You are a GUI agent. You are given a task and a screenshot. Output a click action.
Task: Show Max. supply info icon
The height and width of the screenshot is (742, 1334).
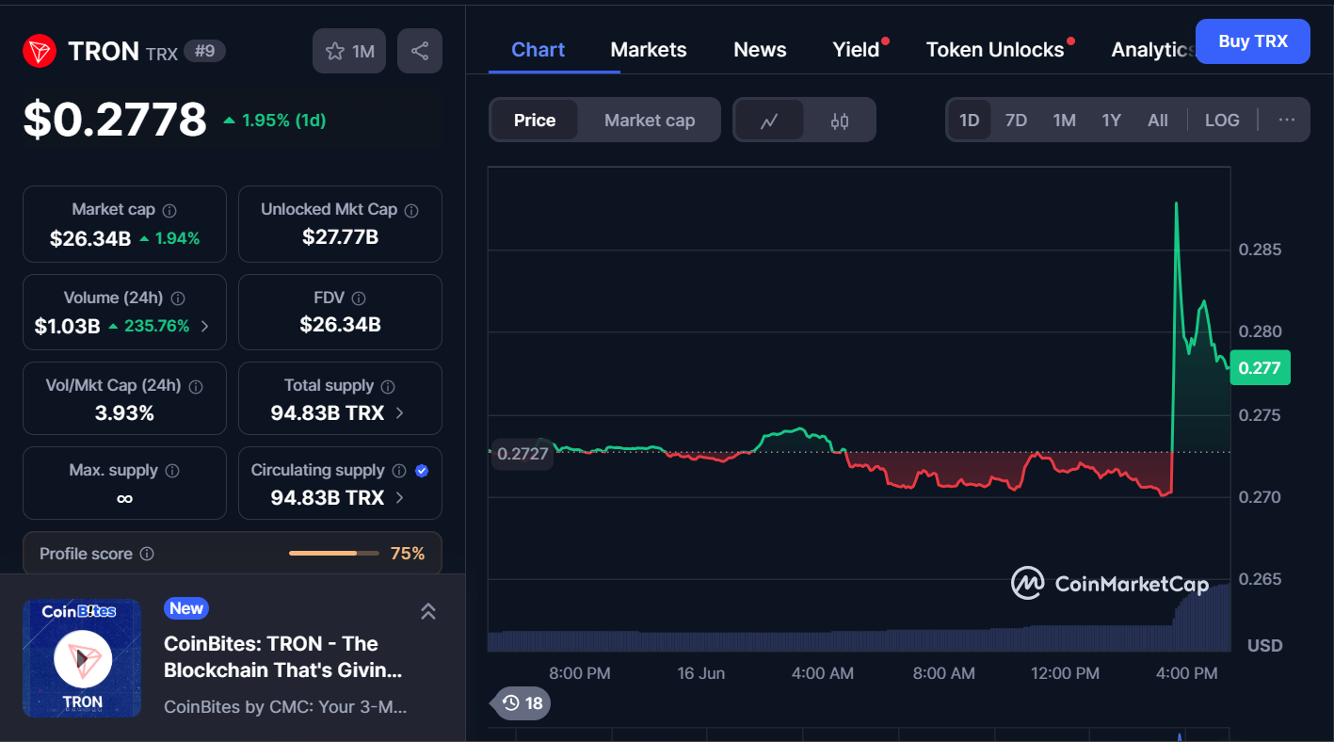172,471
